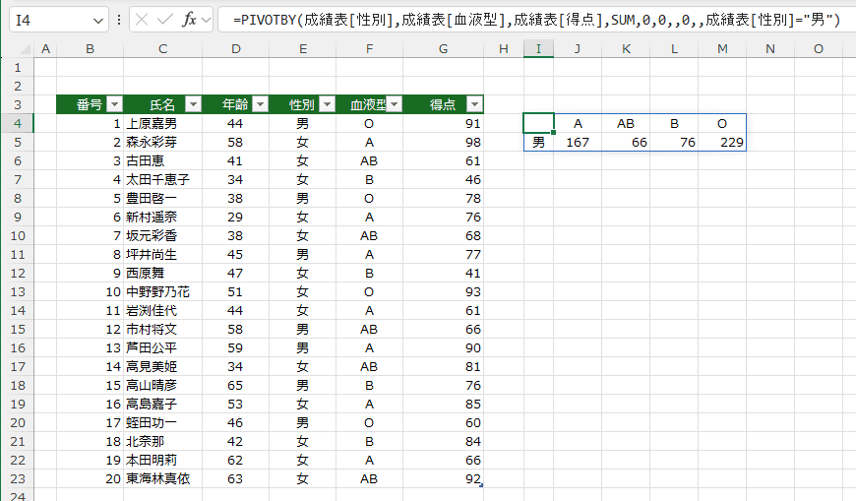Click the cell containing 高見美姫

(162, 366)
